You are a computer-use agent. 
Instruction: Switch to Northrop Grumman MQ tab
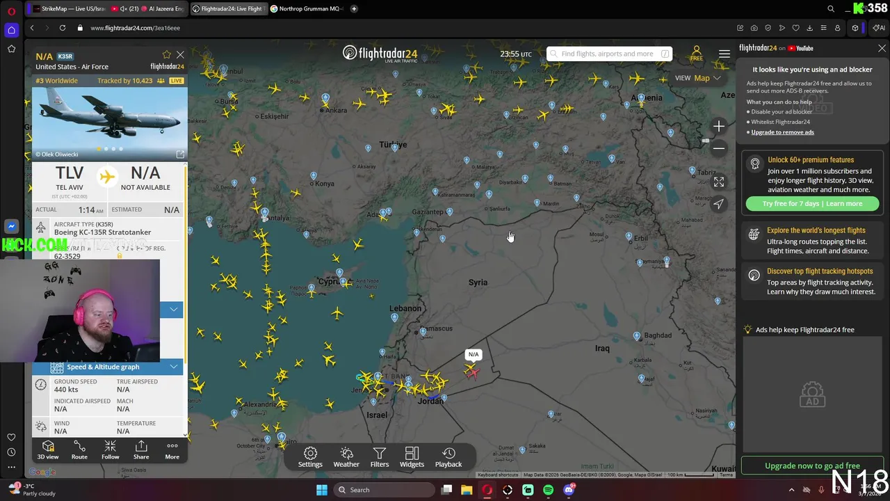click(307, 8)
